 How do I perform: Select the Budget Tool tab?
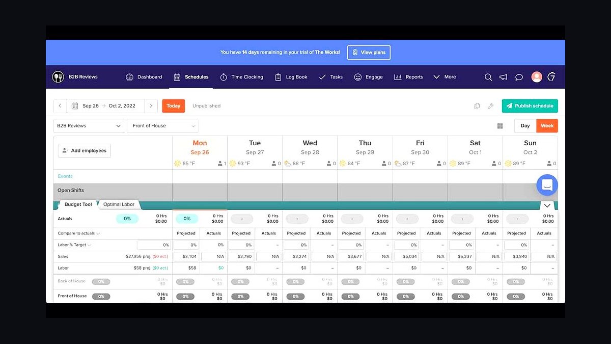coord(78,204)
